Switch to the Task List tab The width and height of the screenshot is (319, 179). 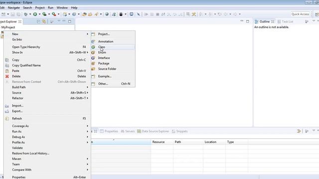pos(286,21)
